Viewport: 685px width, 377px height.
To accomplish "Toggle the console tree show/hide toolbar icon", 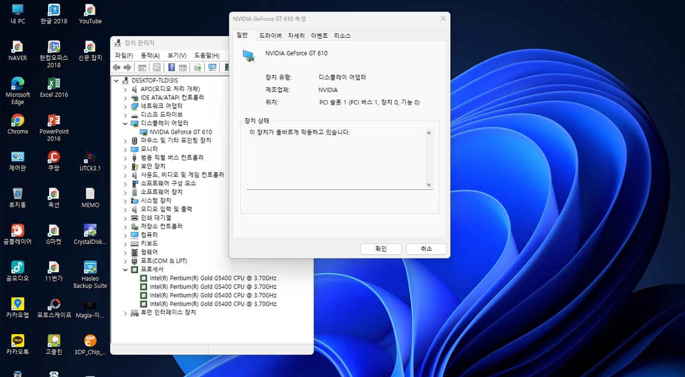I will 142,67.
